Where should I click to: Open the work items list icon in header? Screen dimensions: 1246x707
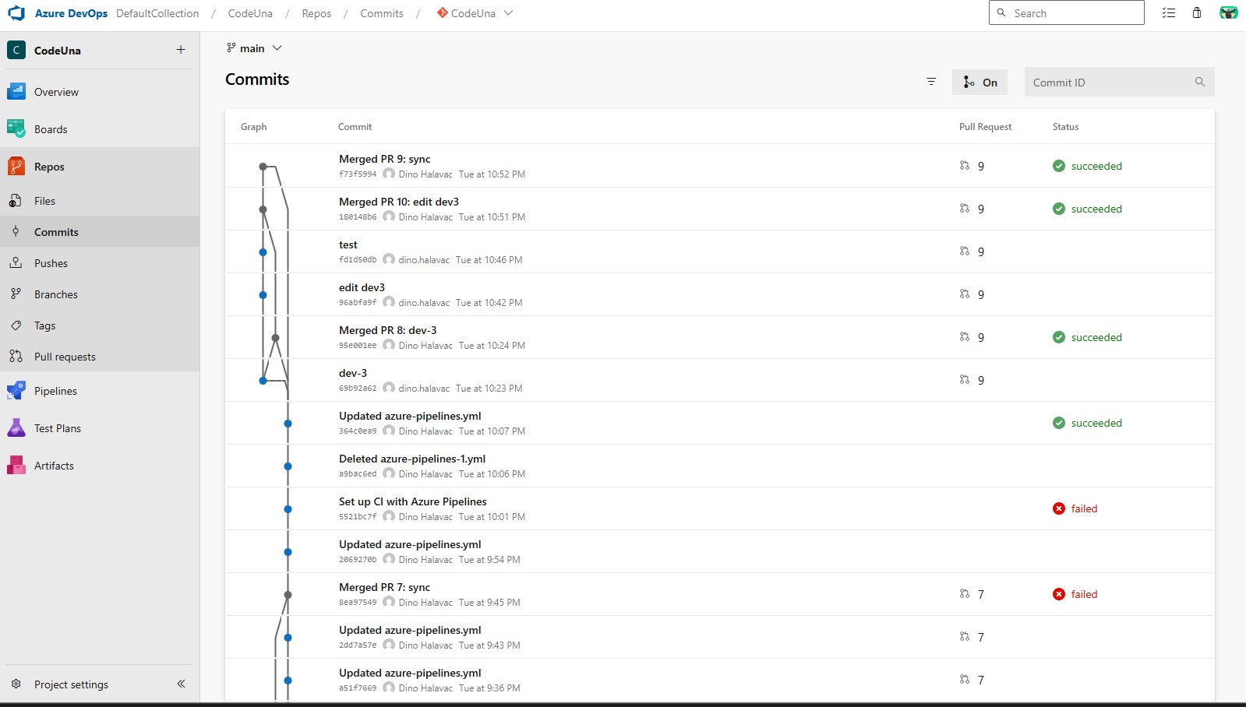[1168, 13]
